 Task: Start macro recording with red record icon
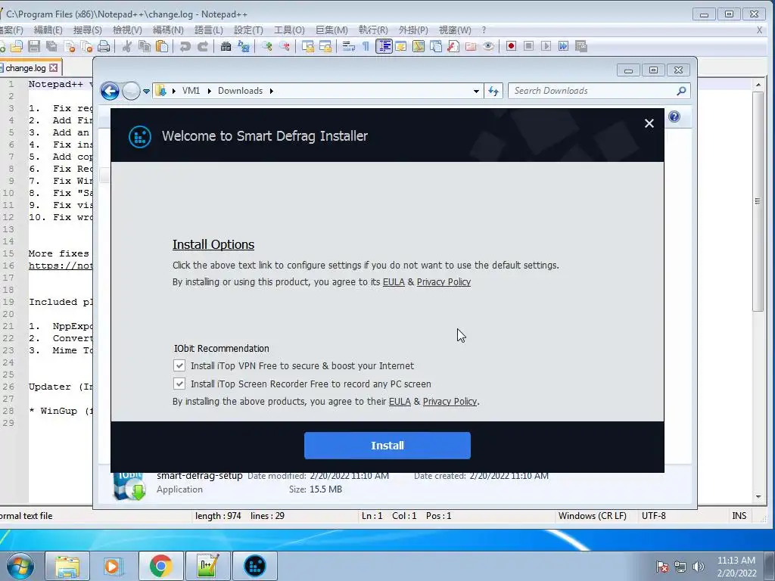point(511,46)
